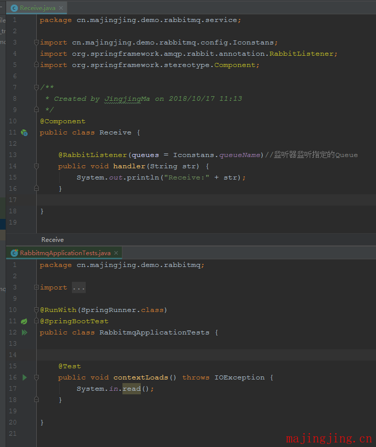This screenshot has height=447, width=376.
Task: Click the contextLoads method name
Action: [x=141, y=377]
